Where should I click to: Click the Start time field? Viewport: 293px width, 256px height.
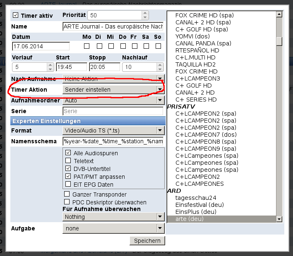point(72,67)
